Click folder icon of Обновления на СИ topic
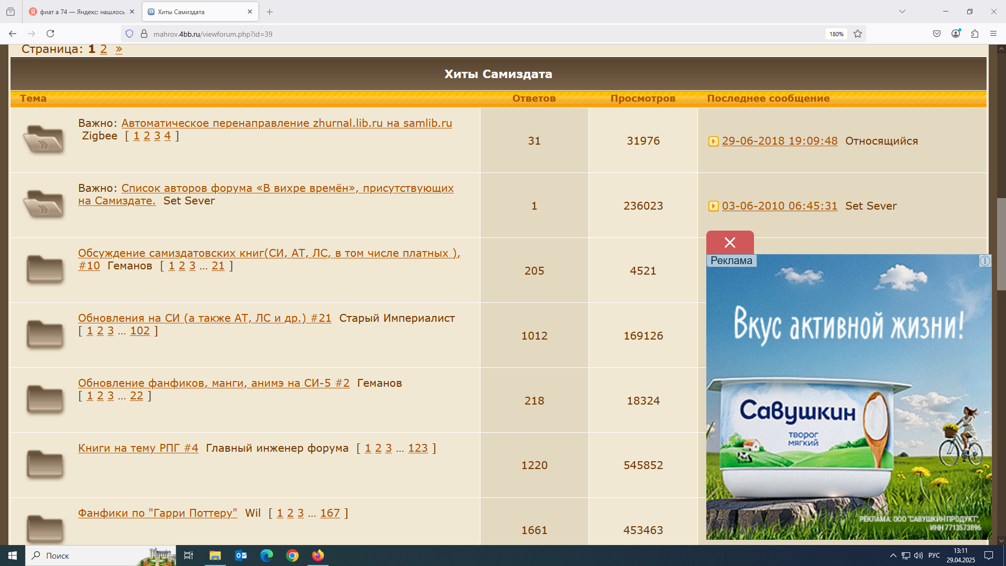This screenshot has height=566, width=1006. click(x=45, y=334)
